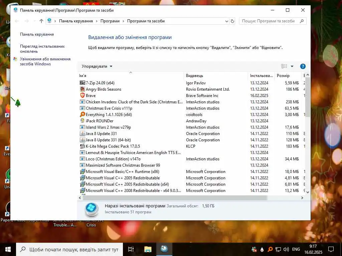The image size is (342, 256).
Task: Click the view layout icon
Action: pyautogui.click(x=284, y=66)
